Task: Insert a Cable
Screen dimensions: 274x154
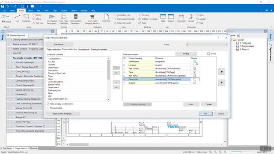Action: (x=142, y=23)
